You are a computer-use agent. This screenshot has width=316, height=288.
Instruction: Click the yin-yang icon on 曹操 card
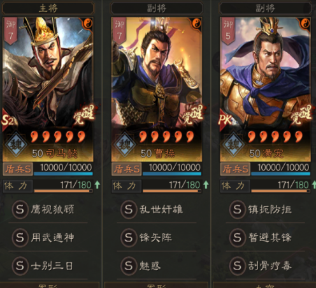(x=197, y=23)
